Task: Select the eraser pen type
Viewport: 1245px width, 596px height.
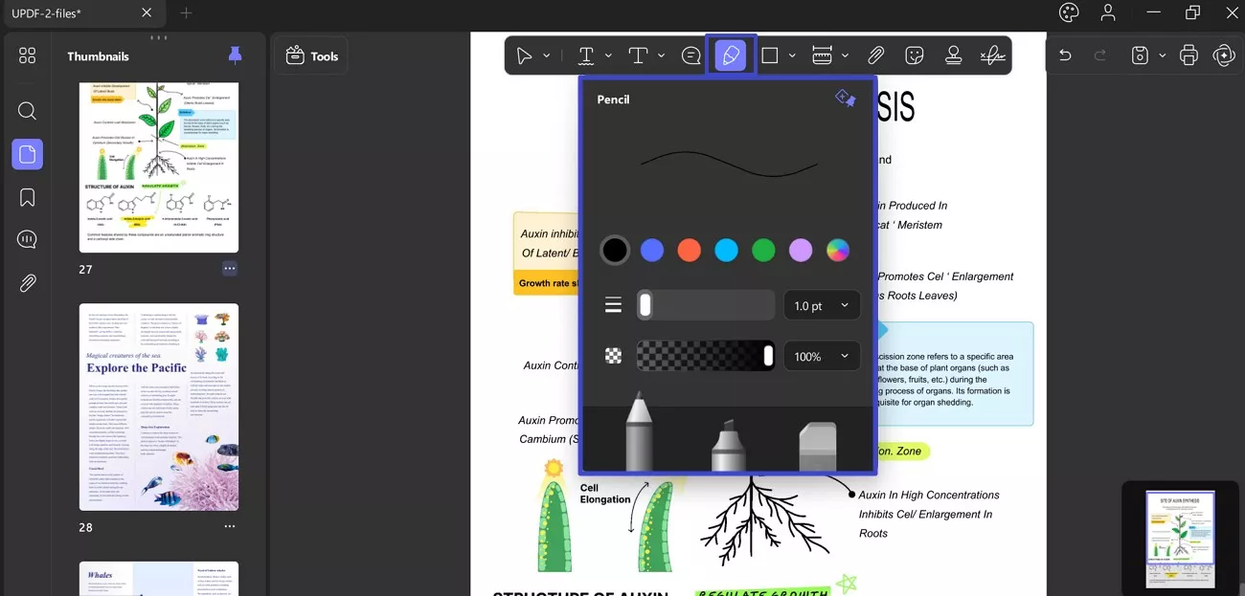Action: pyautogui.click(x=817, y=447)
